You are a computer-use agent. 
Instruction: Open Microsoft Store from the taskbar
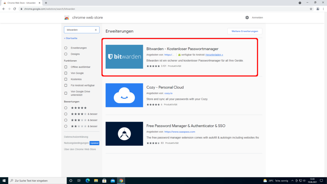point(104,181)
